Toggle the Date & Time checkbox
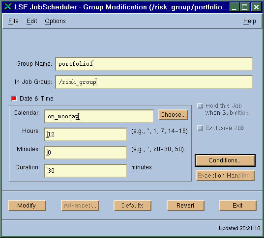This screenshot has height=238, width=264. pyautogui.click(x=14, y=98)
